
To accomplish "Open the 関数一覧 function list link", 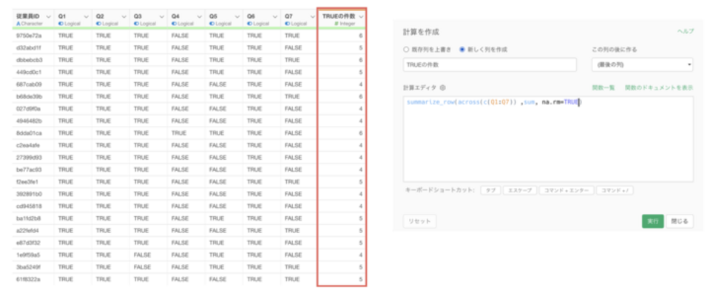I will [603, 87].
